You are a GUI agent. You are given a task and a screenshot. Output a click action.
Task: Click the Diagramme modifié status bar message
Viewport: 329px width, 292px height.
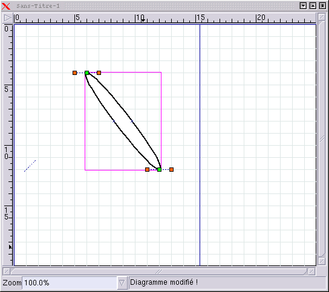[x=164, y=282]
